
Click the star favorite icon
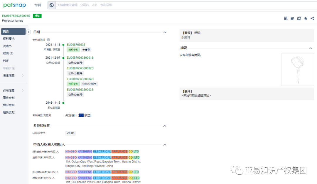point(306,18)
